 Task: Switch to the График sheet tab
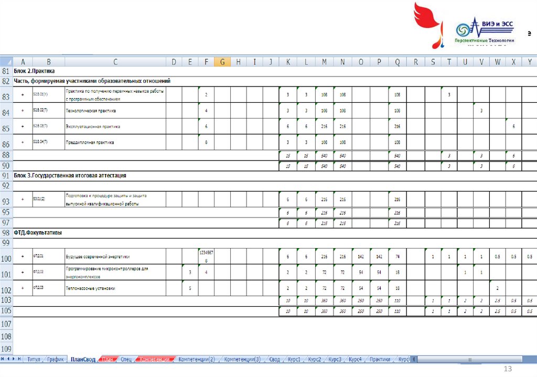tap(56, 359)
